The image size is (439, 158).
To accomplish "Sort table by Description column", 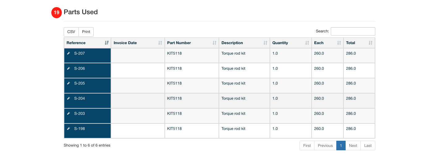I will tap(244, 43).
